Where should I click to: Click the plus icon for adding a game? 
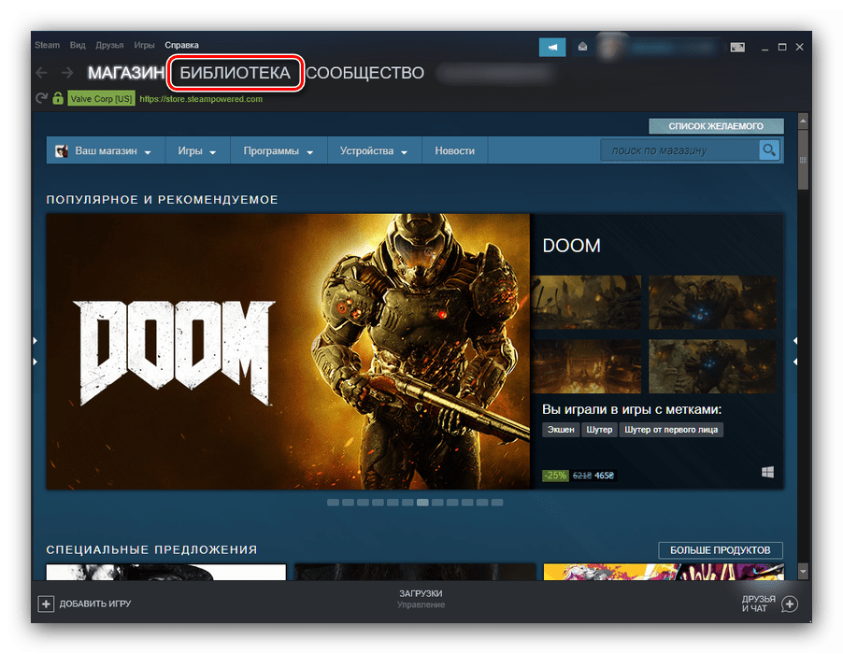point(46,604)
